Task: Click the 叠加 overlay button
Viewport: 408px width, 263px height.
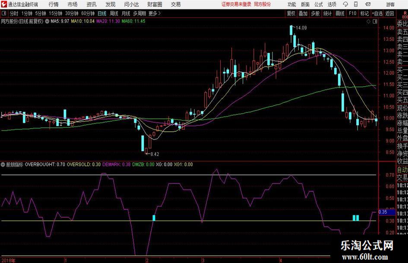Action: click(303, 13)
